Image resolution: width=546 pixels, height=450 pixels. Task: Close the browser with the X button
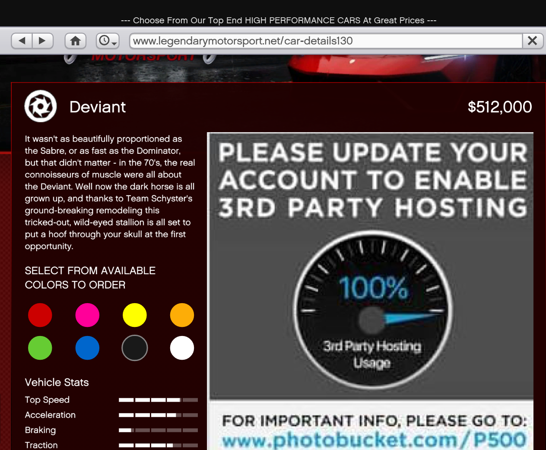pos(533,41)
